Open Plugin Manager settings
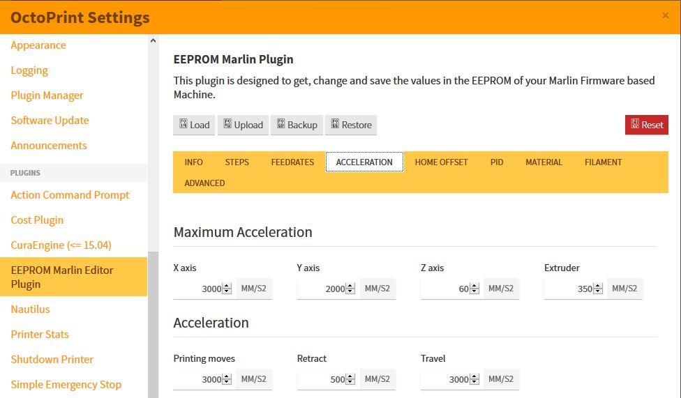Screen dimensions: 681x398 point(47,95)
